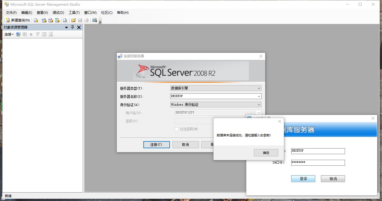382x201 pixels.
Task: Click the Open File folder icon
Action: coord(74,20)
